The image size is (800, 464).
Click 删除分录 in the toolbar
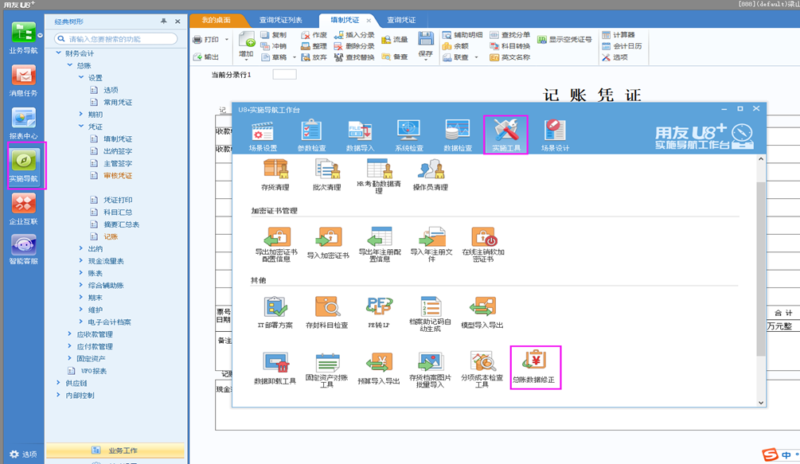click(x=354, y=46)
